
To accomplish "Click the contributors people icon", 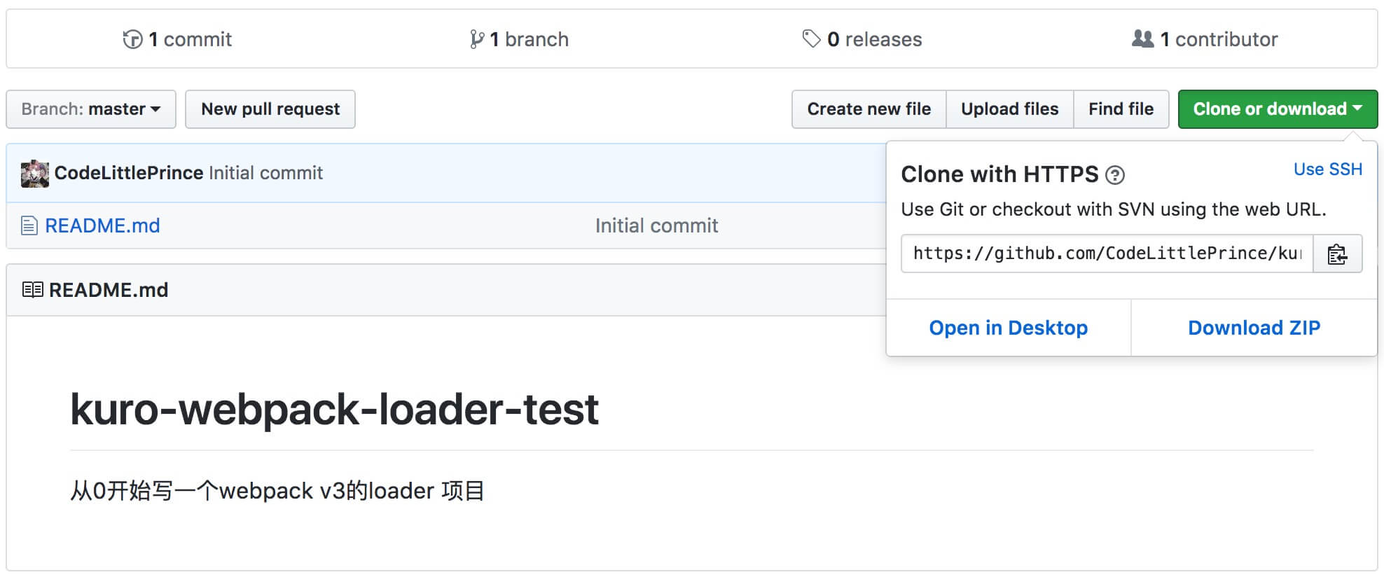I will tap(1142, 39).
